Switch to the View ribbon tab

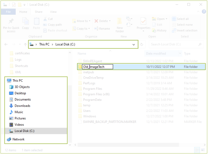pyautogui.click(x=53, y=12)
